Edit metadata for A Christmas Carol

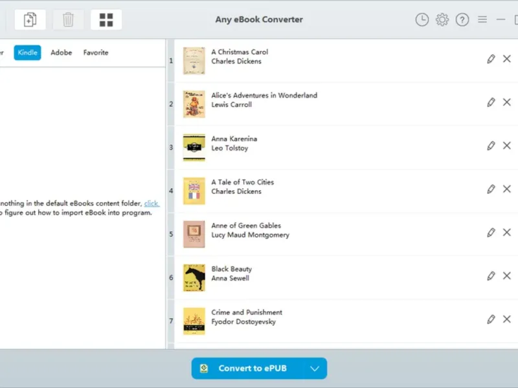(x=491, y=59)
